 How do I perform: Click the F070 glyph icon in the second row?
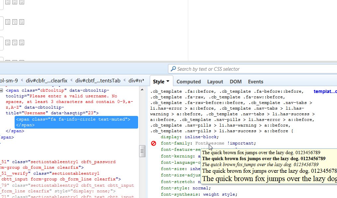15,22
